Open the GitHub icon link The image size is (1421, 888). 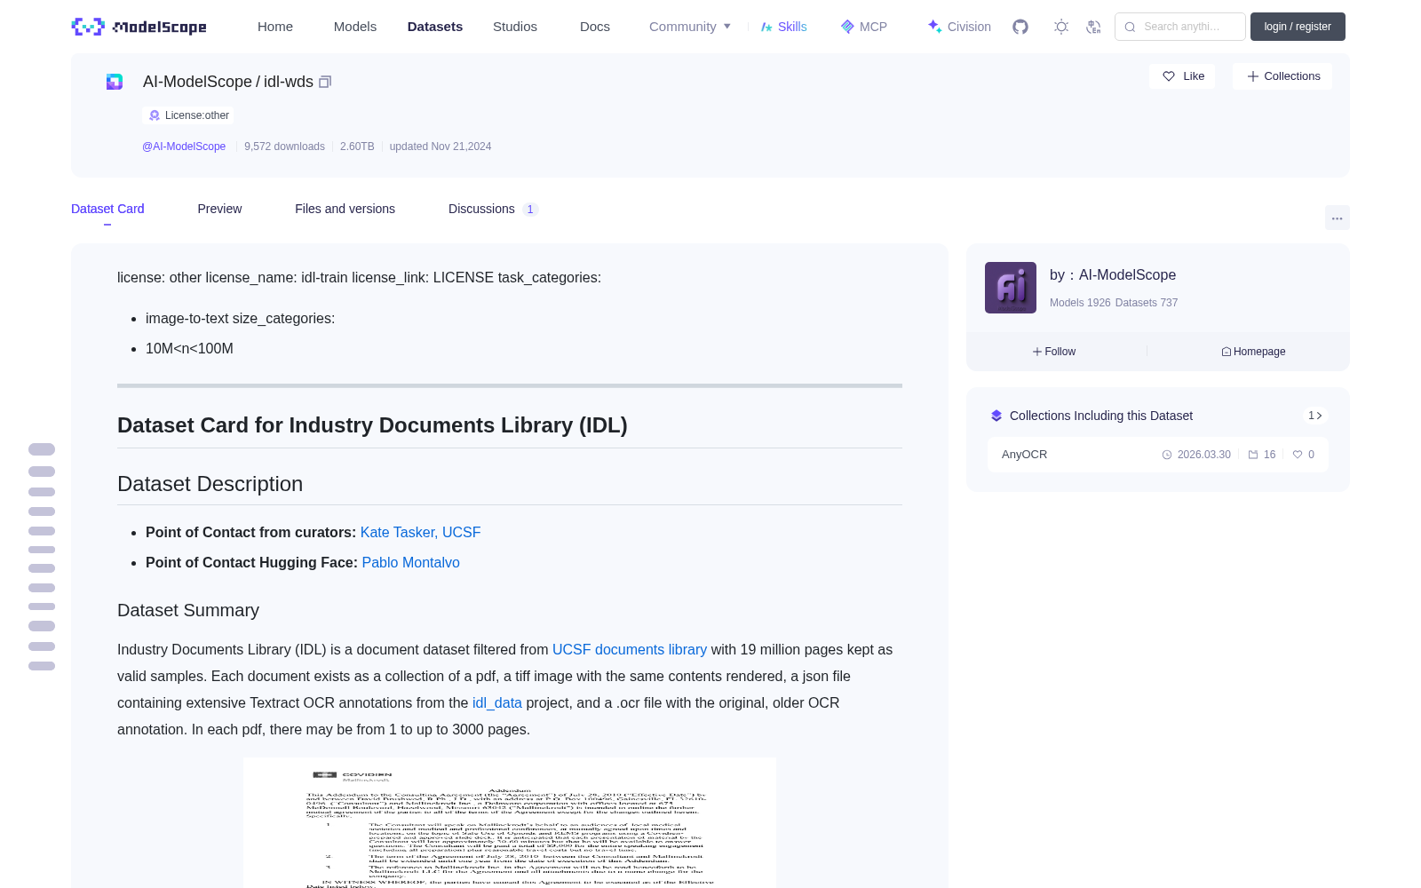coord(1020,27)
